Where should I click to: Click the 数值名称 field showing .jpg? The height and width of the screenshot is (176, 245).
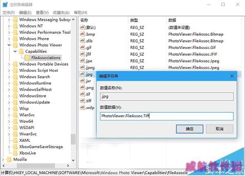click(167, 97)
